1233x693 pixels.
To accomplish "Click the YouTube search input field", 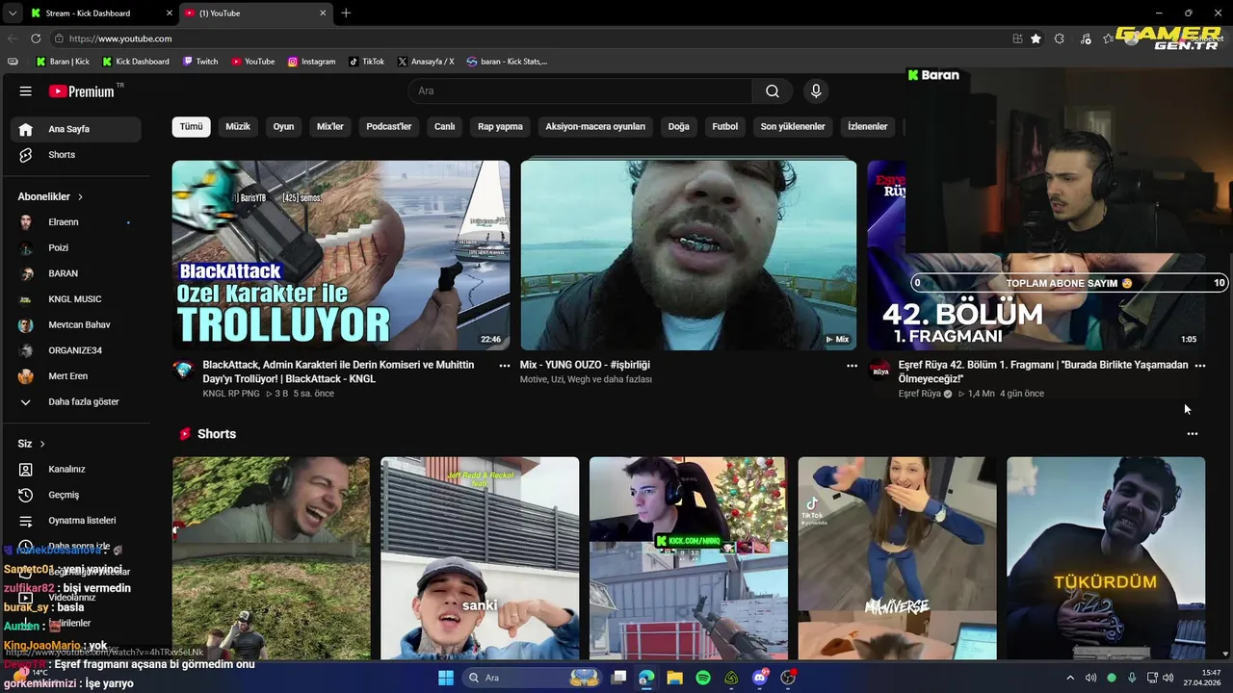I will [580, 91].
